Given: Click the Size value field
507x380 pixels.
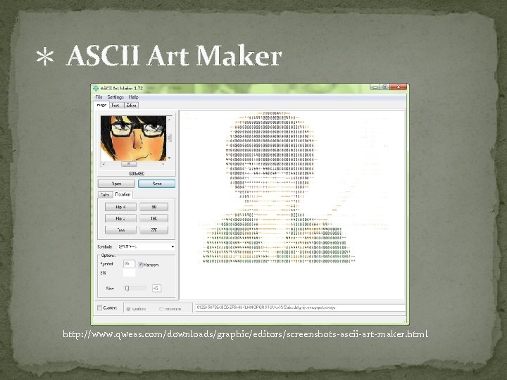Looking at the screenshot, I should click(156, 288).
